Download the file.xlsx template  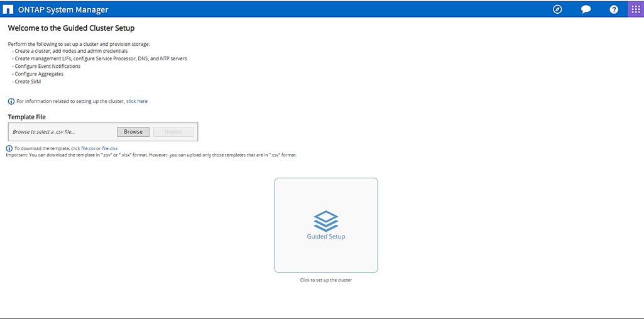[x=110, y=148]
